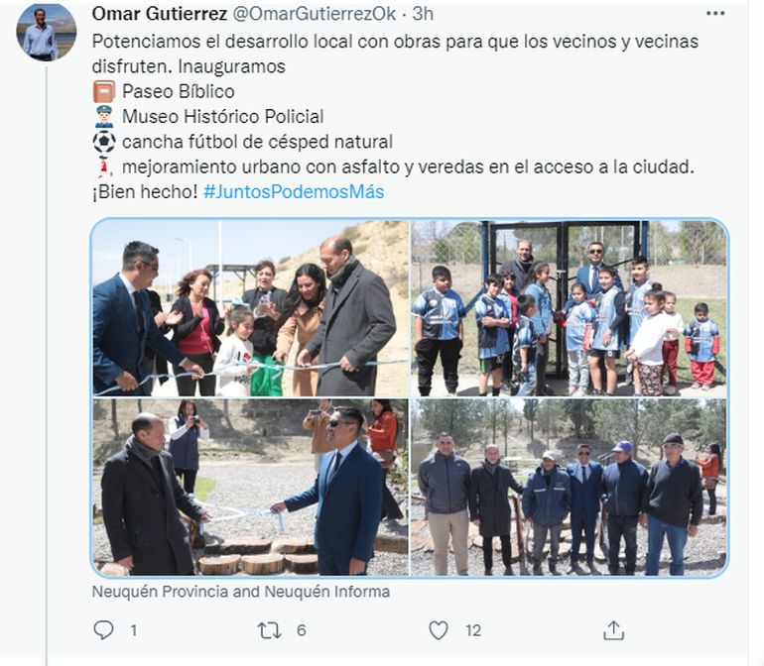Click the reply speech bubble icon
Viewport: 764px width, 666px height.
(x=103, y=630)
